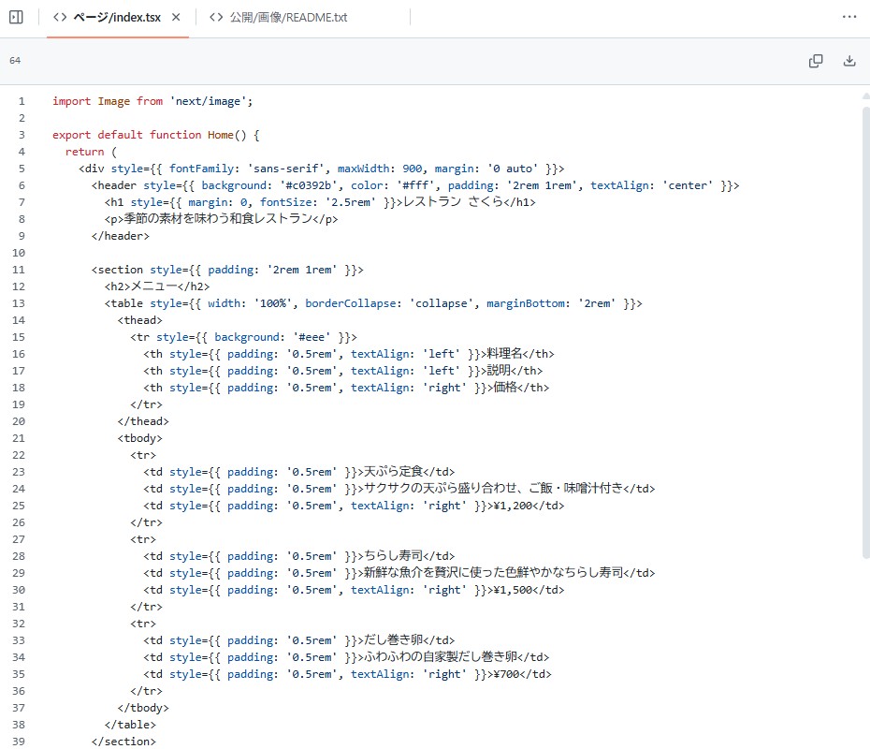This screenshot has height=749, width=870.
Task: Open the more options ellipsis menu
Action: coord(848,17)
